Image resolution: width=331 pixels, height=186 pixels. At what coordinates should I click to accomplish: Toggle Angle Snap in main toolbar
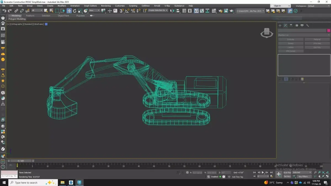pos(127,11)
